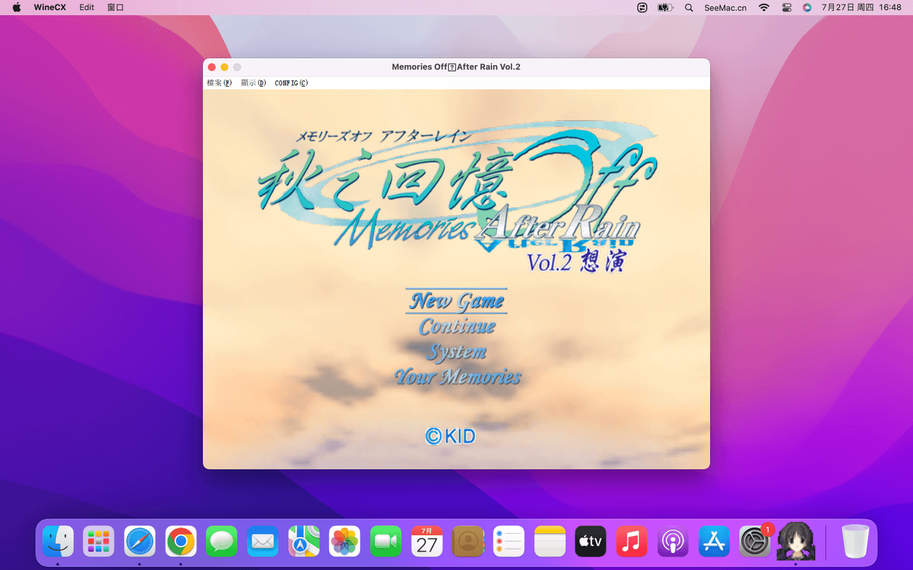
Task: Open Maps from the Dock
Action: pos(304,541)
